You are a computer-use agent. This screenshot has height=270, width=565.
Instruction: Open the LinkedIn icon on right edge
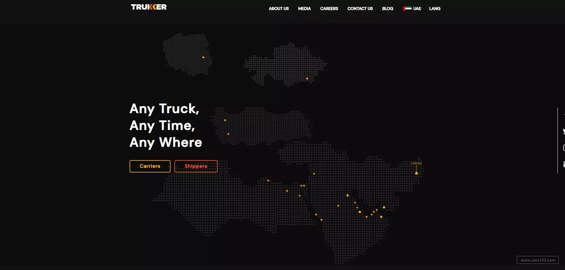click(564, 164)
